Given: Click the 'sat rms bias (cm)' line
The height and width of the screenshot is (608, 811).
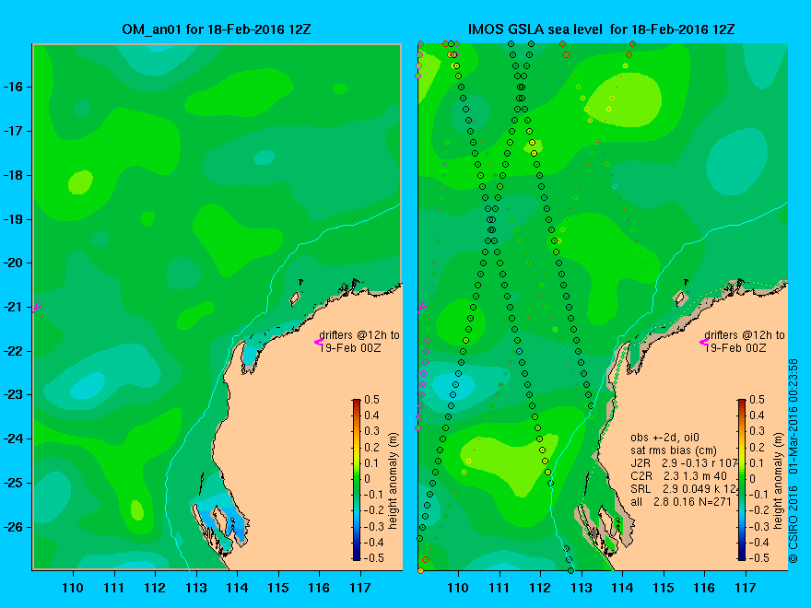Looking at the screenshot, I should coord(674,450).
